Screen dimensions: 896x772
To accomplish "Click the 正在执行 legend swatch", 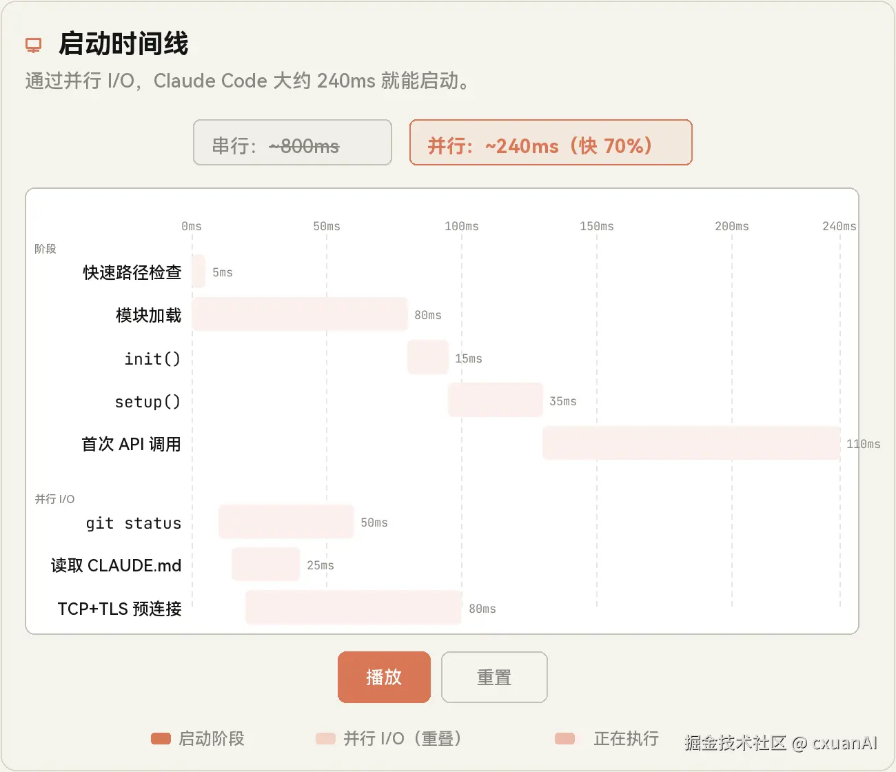I will click(x=565, y=739).
